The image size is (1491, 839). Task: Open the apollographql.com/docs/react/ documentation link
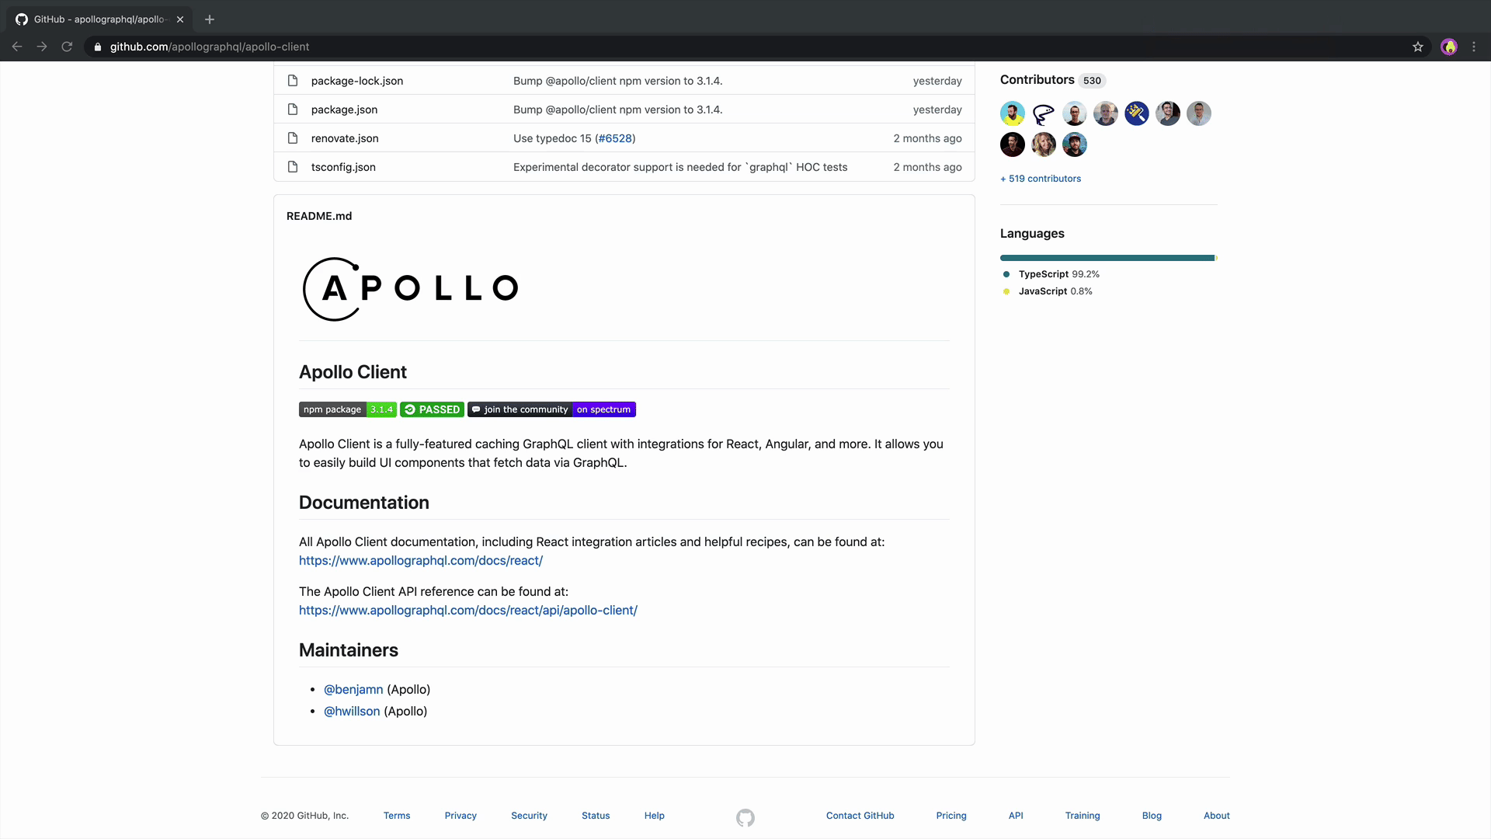(x=421, y=561)
